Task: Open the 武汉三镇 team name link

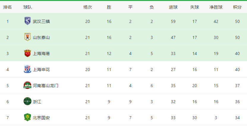Action: (41, 21)
